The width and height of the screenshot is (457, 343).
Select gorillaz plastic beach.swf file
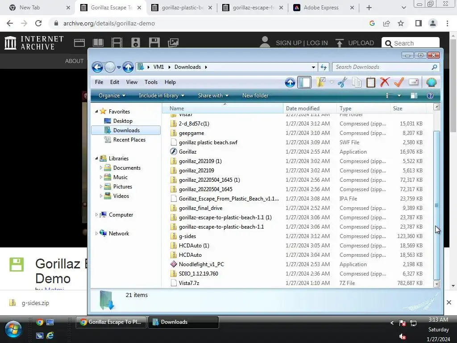208,142
